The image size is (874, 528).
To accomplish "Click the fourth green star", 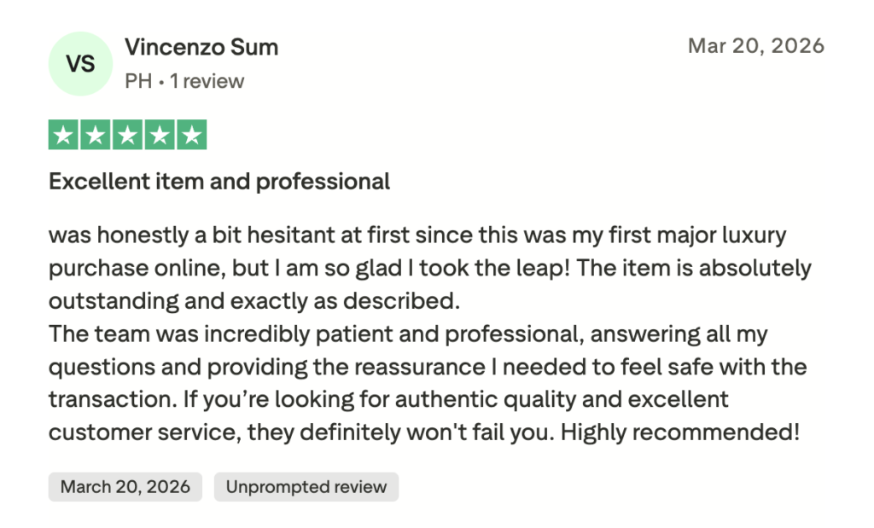I will pos(160,135).
